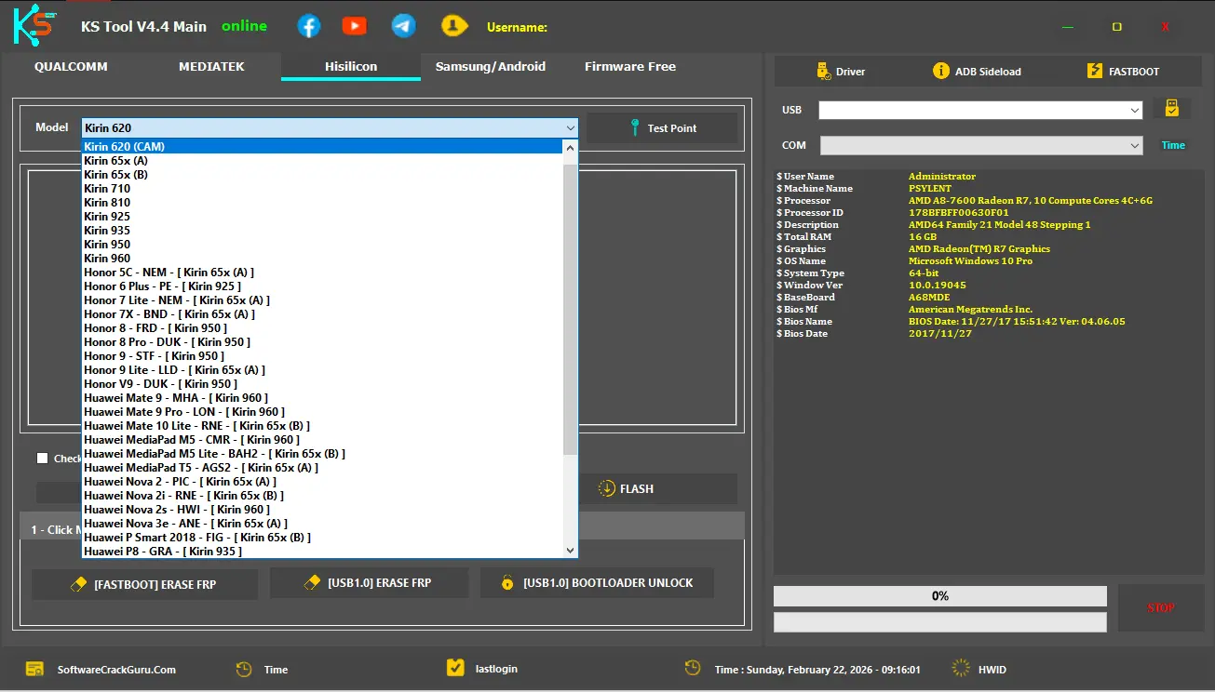
Task: Click the yellow USB refresh icon
Action: pos(1172,109)
